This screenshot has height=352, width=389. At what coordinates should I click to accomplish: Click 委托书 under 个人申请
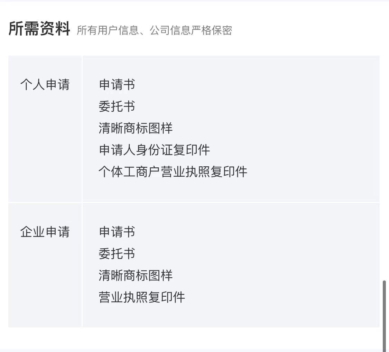tap(117, 106)
